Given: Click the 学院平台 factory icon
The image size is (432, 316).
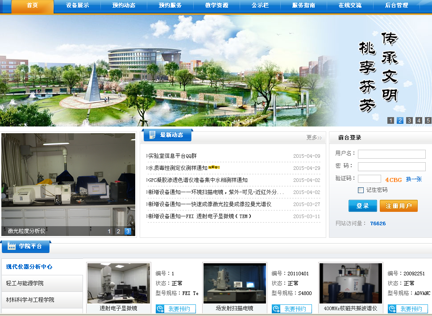Looking at the screenshot, I should [12, 246].
